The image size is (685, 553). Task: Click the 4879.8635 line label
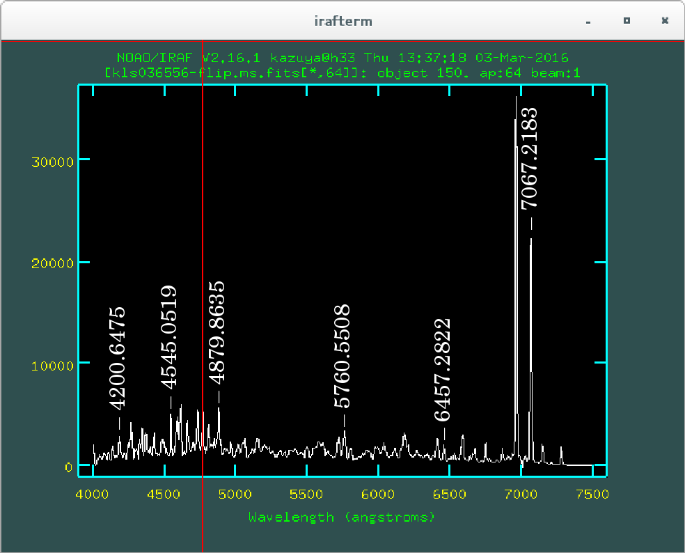tap(216, 333)
